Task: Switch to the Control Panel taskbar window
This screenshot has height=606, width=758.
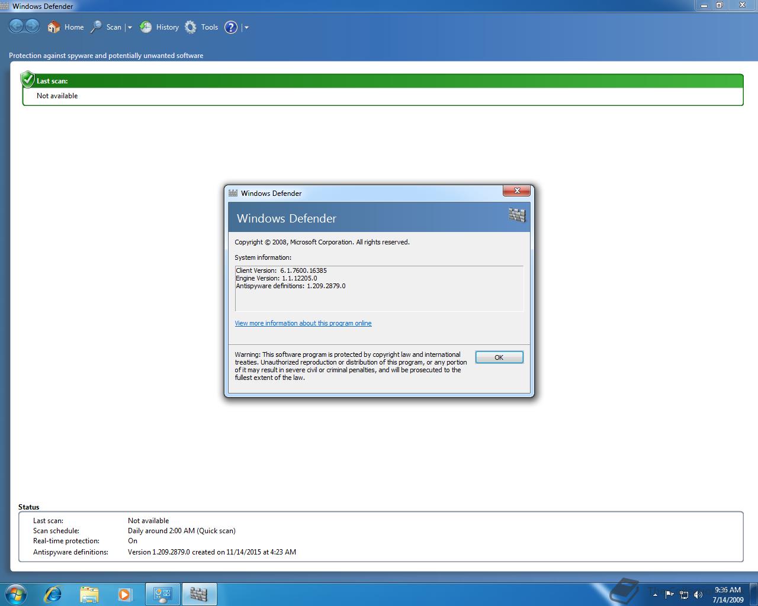Action: click(x=163, y=594)
